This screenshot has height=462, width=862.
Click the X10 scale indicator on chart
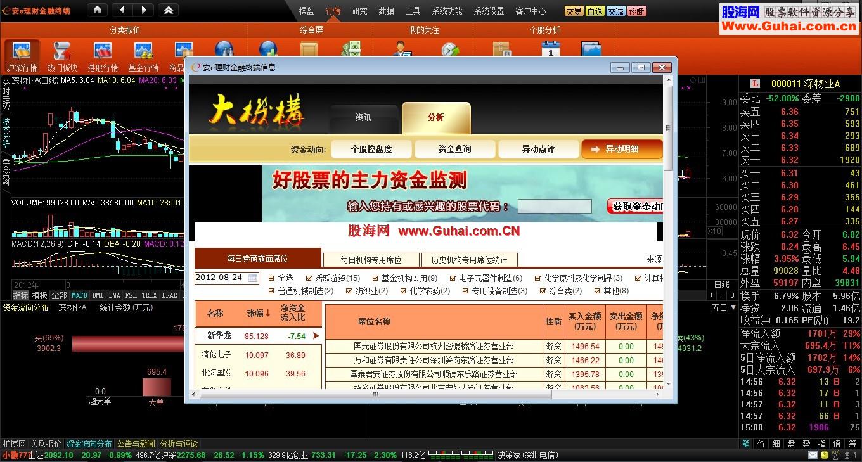(714, 231)
